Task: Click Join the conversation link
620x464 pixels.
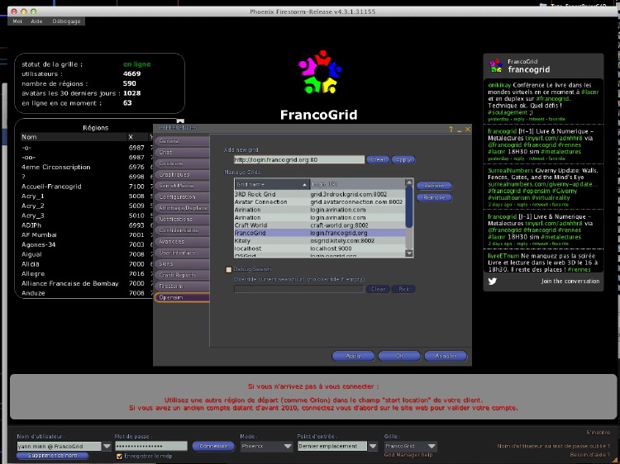Action: [x=570, y=282]
